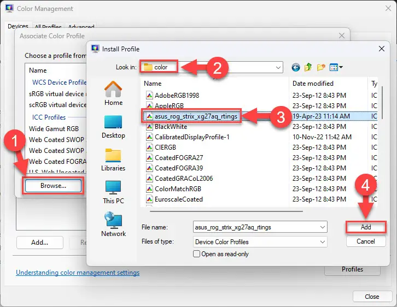397x307 pixels.
Task: Click the EuroscaleCoated file icon
Action: pyautogui.click(x=149, y=199)
